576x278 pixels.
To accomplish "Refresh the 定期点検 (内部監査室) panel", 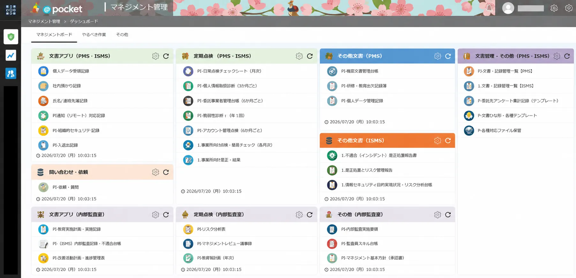I will [310, 215].
